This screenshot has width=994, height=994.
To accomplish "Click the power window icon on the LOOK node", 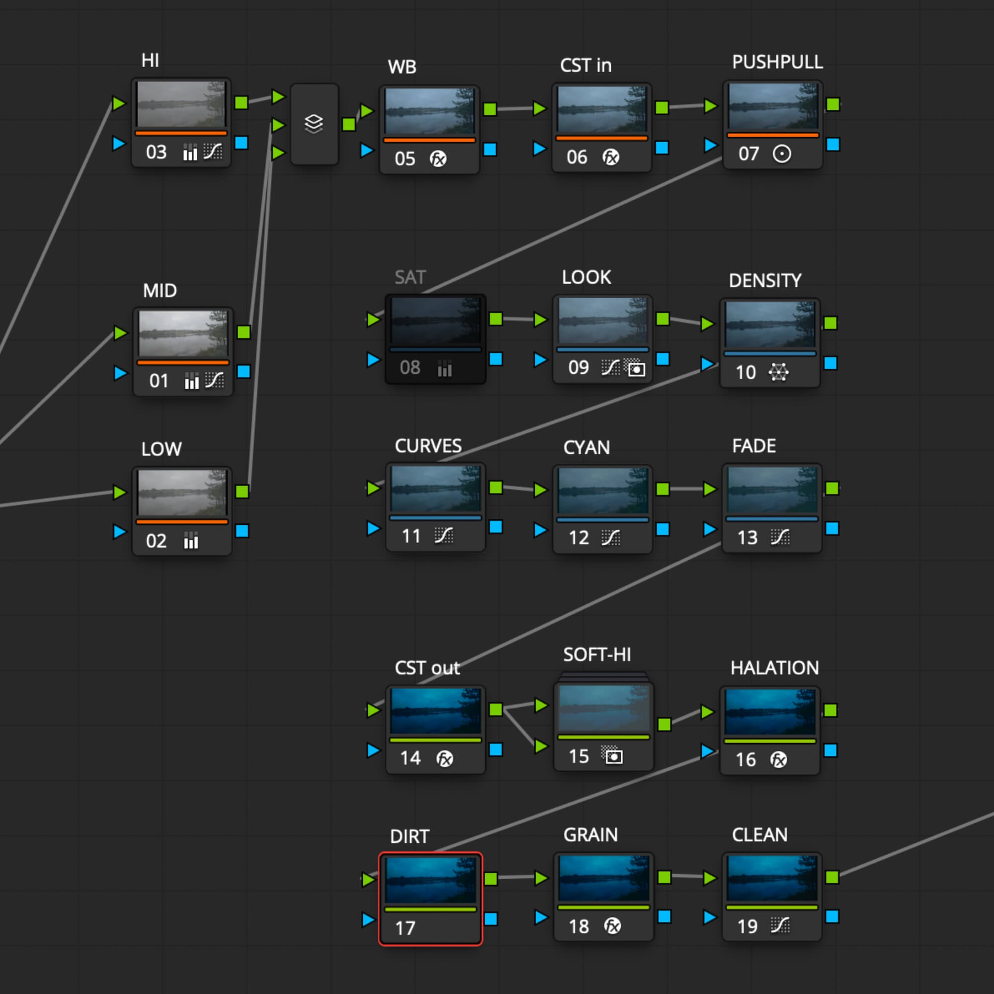I will point(637,369).
